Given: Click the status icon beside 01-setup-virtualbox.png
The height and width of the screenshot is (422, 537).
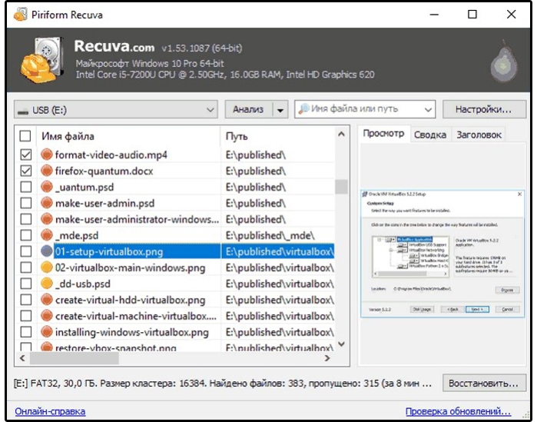Looking at the screenshot, I should pyautogui.click(x=47, y=251).
